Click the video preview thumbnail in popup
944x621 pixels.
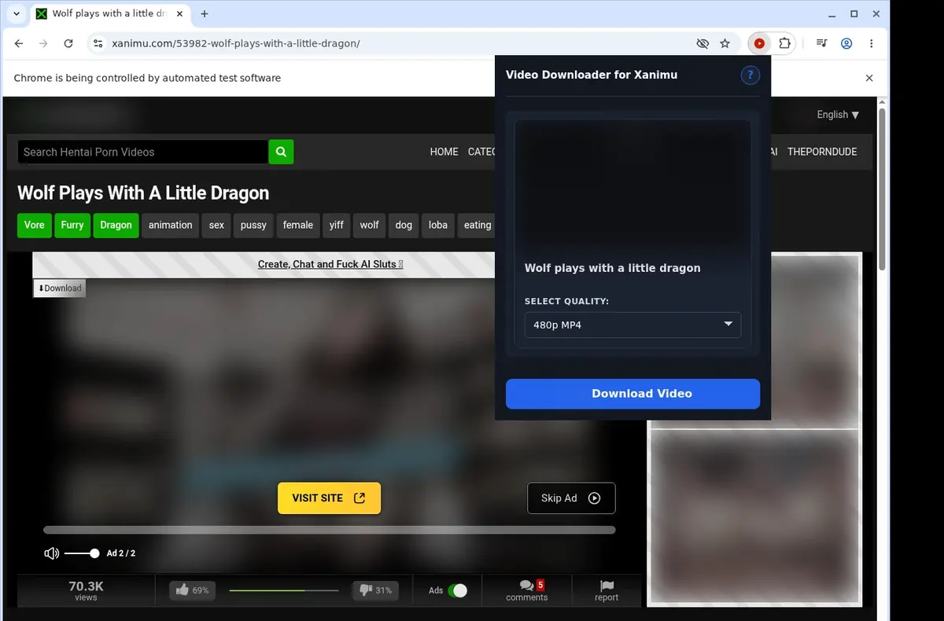(x=632, y=187)
